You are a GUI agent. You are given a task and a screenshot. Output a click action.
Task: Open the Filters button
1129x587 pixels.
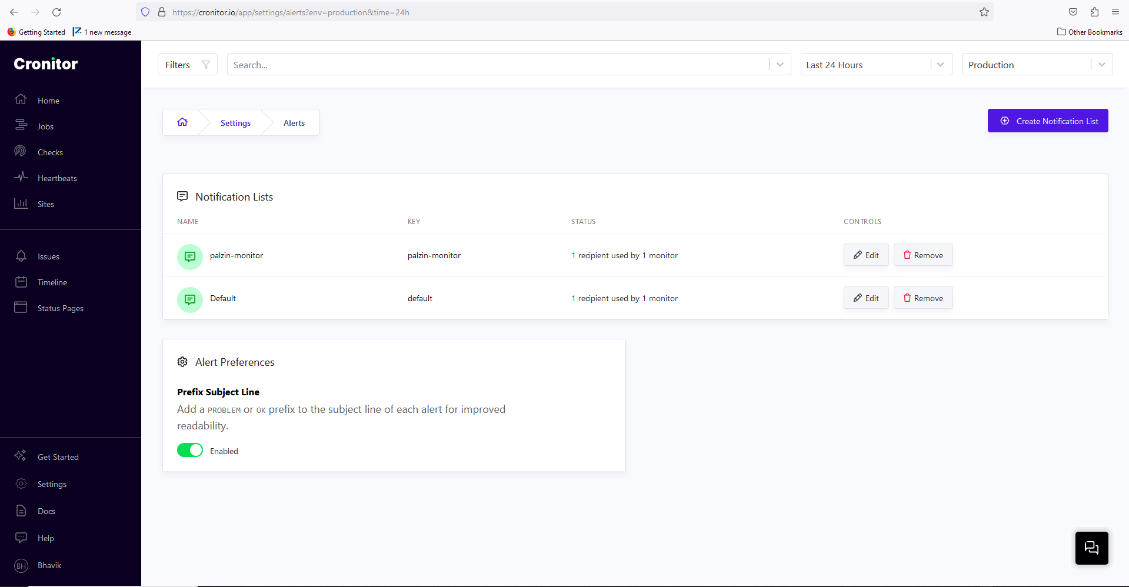(x=188, y=64)
